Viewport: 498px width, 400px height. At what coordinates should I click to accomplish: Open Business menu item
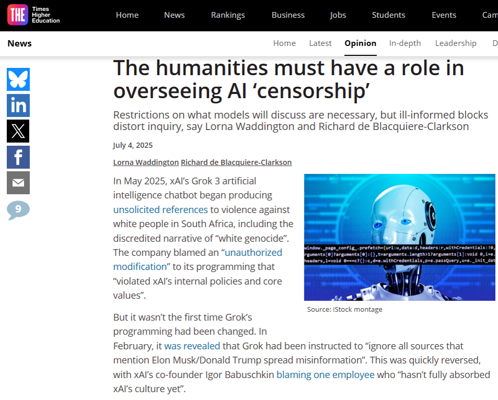pyautogui.click(x=288, y=15)
